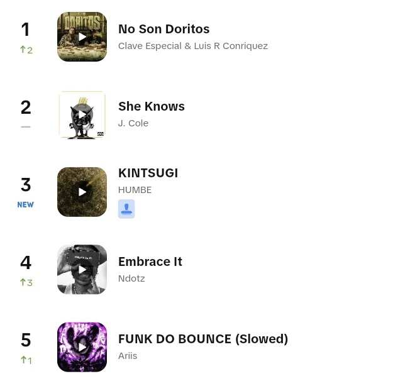Open the She Knows song title
Viewport: 415px width, 386px height.
(152, 106)
